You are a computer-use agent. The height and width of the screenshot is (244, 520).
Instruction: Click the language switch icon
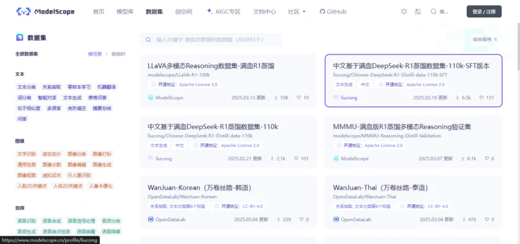pos(418,12)
